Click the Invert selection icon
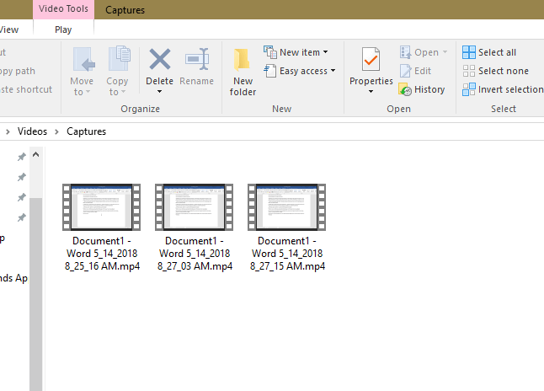This screenshot has height=391, width=544. tap(469, 89)
